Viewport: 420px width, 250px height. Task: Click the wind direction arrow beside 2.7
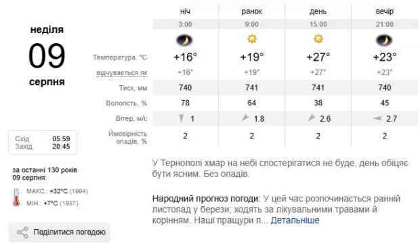click(378, 118)
